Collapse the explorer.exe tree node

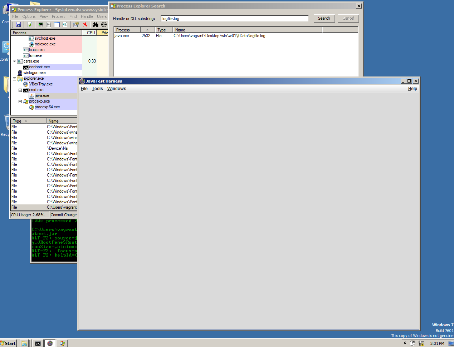pos(15,79)
